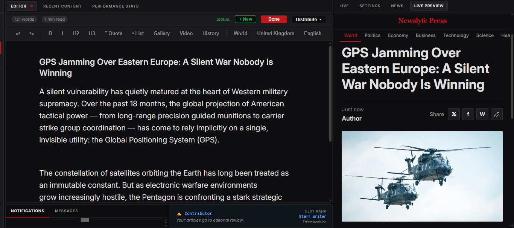The image size is (514, 228).
Task: Toggle bold formatting with B
Action: click(50, 33)
